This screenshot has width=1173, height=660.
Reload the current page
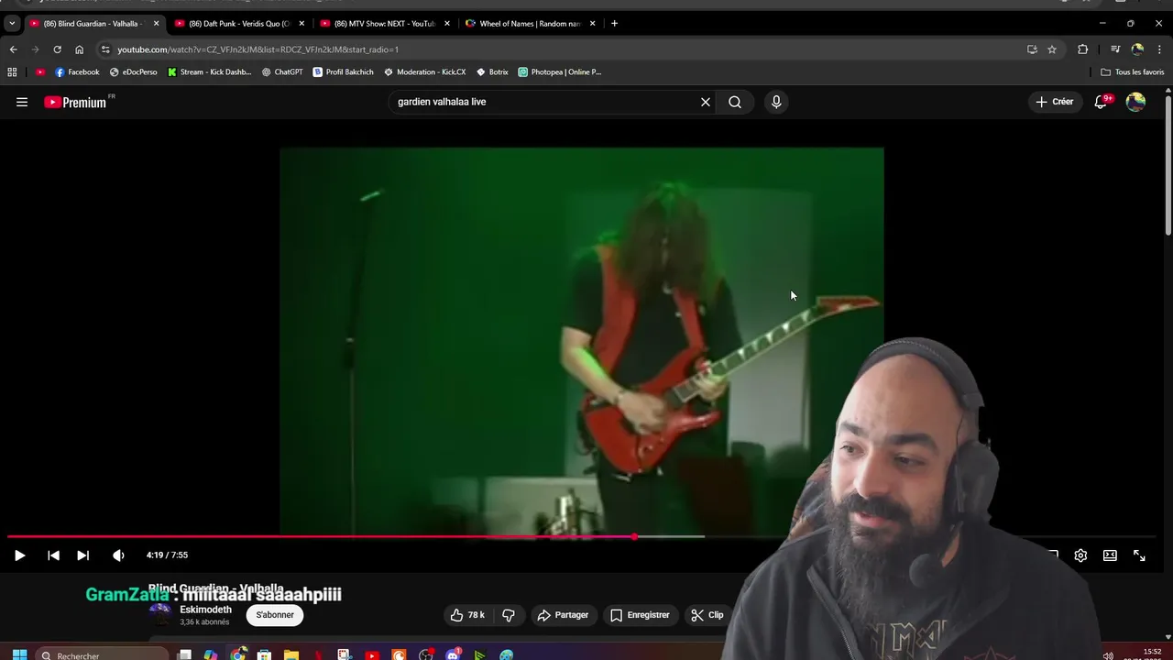coord(57,49)
